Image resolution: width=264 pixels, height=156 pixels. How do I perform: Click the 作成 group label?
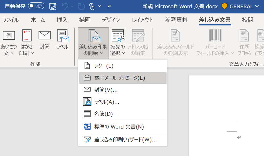[35, 64]
